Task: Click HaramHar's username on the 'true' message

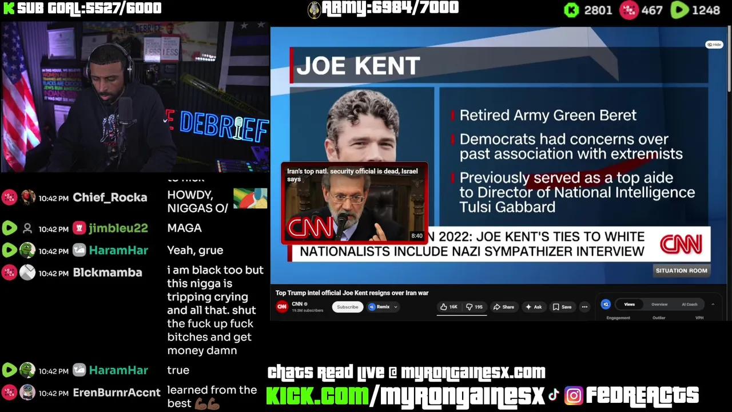Action: [x=118, y=371]
